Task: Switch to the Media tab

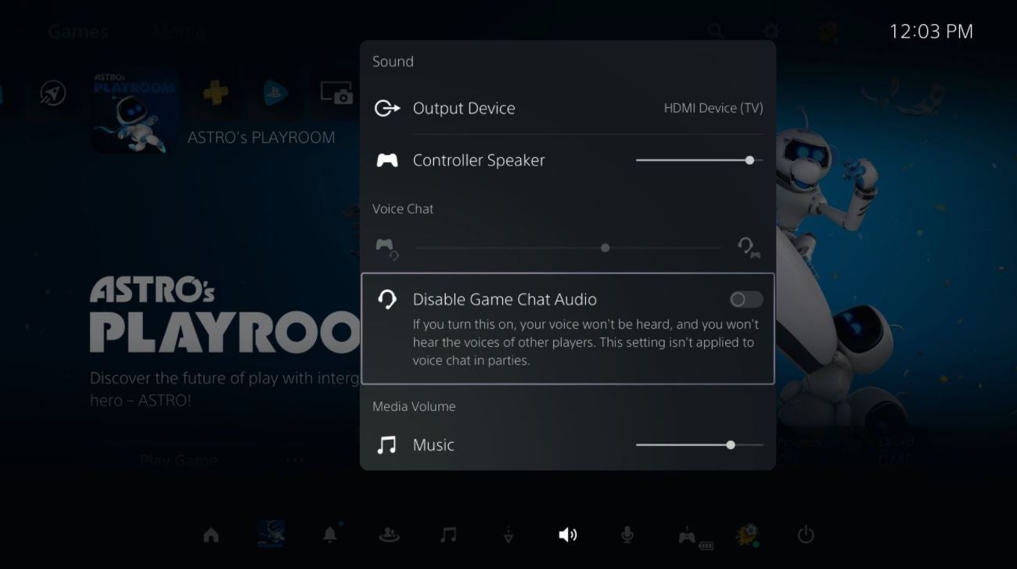Action: tap(178, 32)
